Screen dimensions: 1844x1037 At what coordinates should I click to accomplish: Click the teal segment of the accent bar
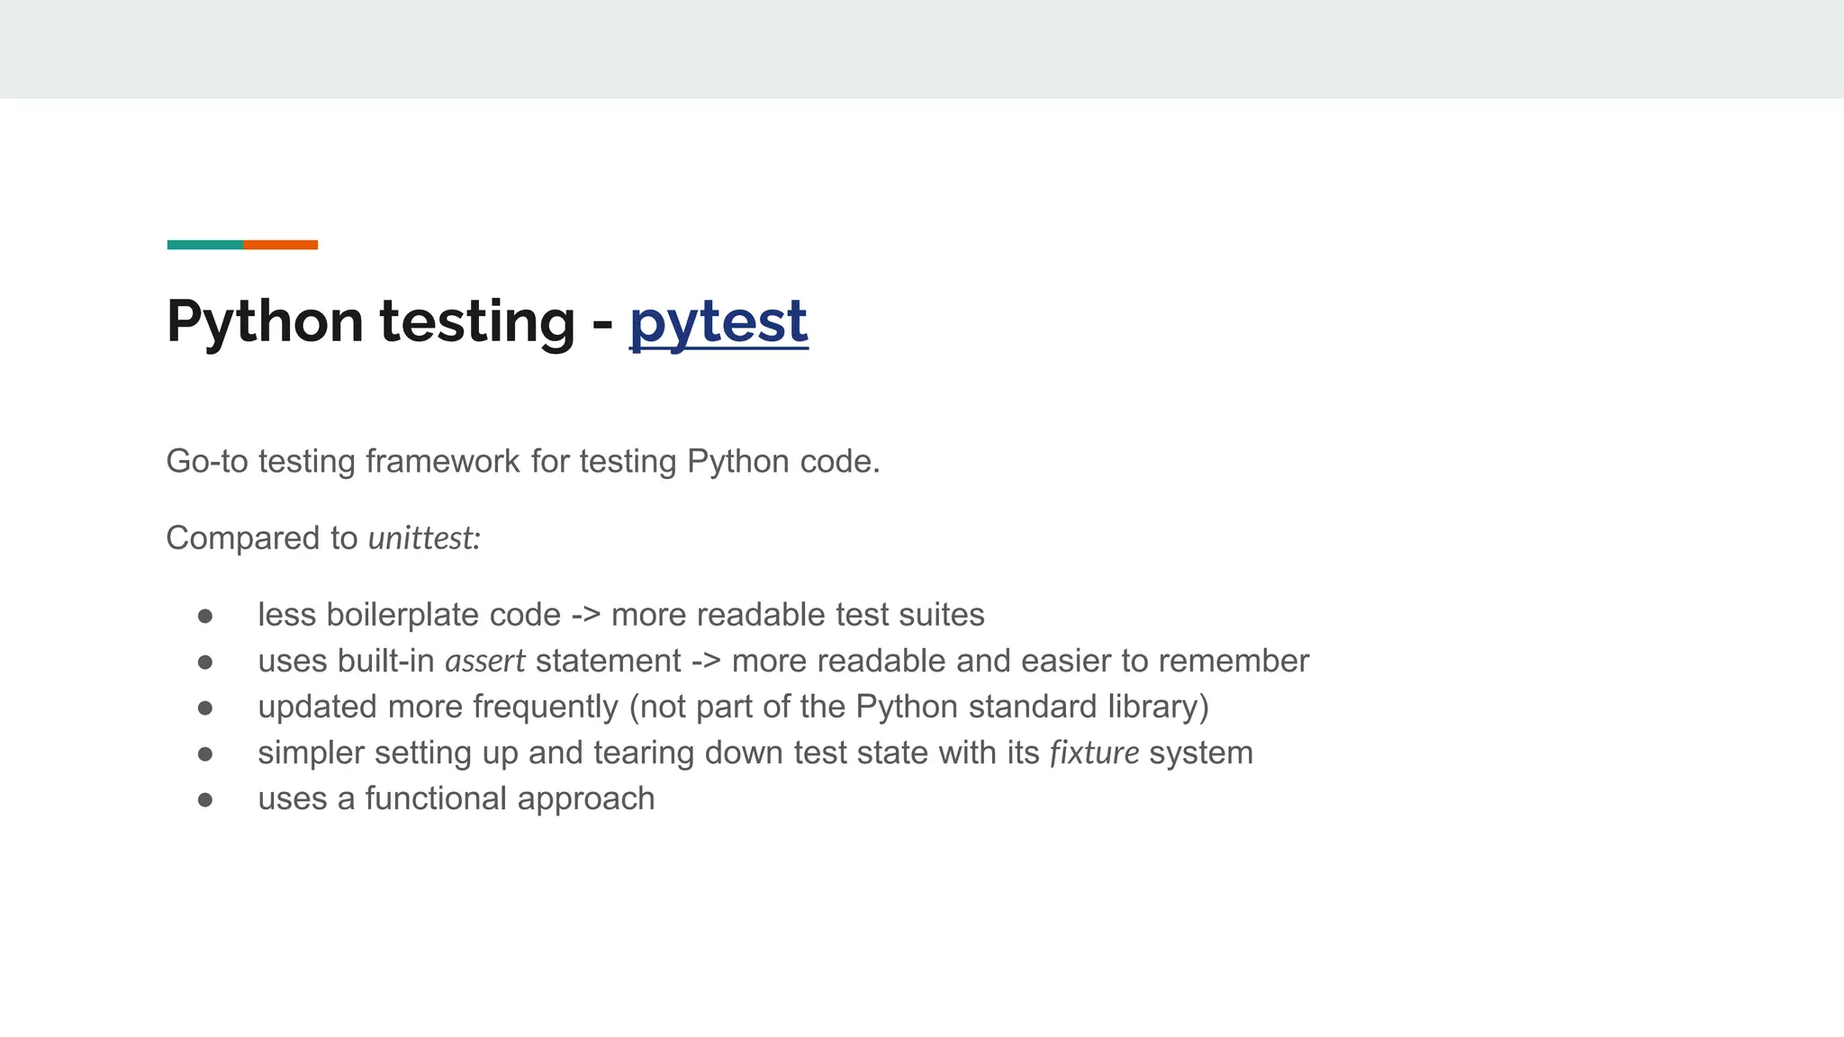(204, 245)
